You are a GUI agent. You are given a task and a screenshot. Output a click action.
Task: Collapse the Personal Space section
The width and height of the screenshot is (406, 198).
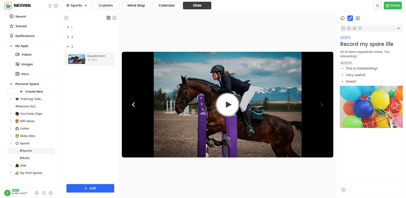point(11,84)
